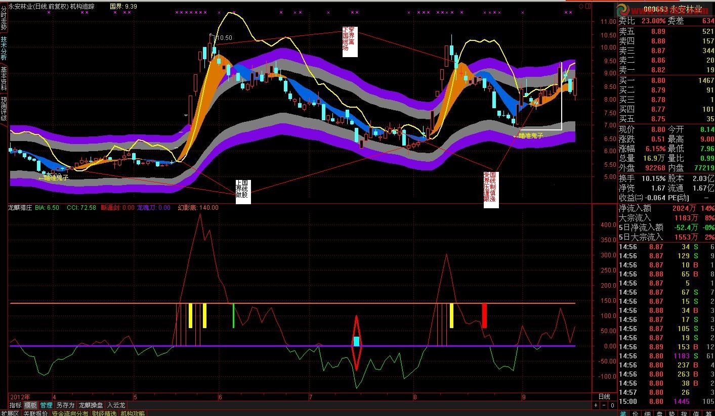715x416 pixels.
Task: Click the 外盘 92268 field
Action: point(642,168)
